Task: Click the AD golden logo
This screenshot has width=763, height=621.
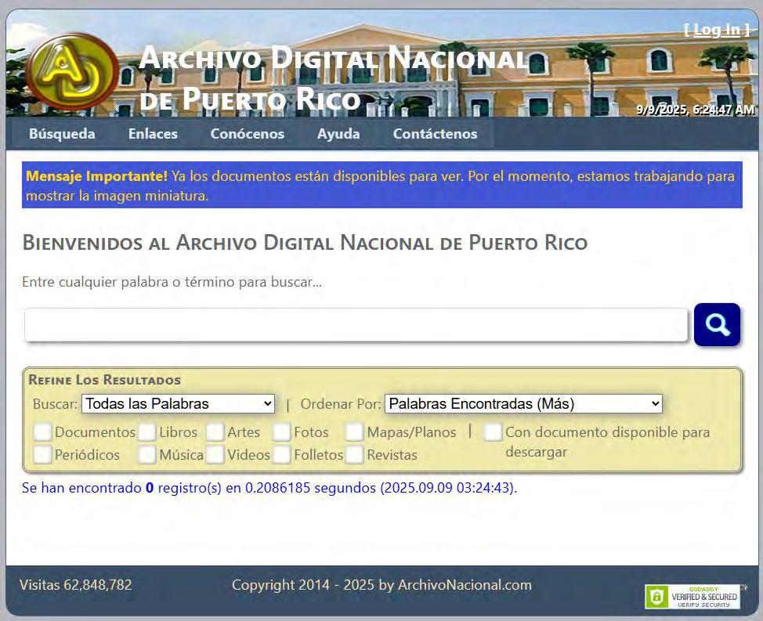Action: pyautogui.click(x=72, y=71)
